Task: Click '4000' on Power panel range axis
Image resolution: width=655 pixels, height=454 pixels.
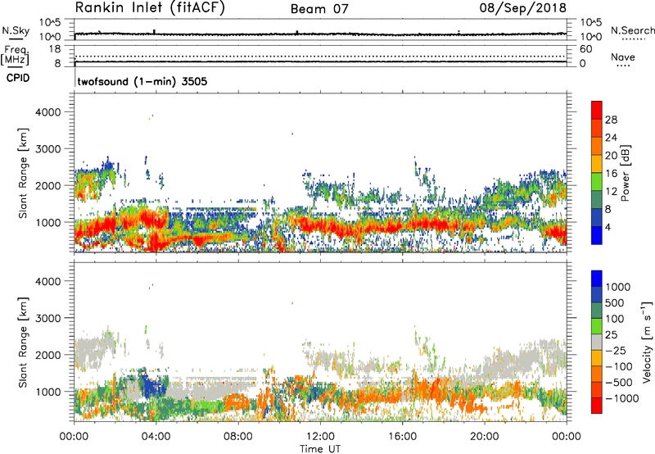Action: click(x=47, y=112)
